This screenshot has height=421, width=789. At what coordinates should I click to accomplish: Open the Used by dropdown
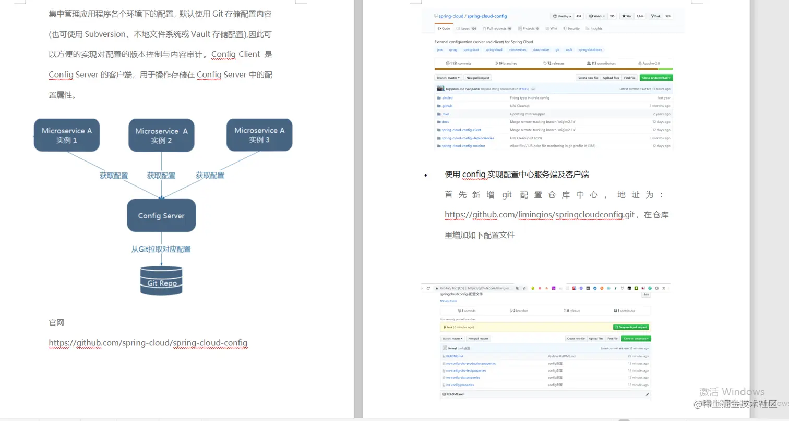561,16
